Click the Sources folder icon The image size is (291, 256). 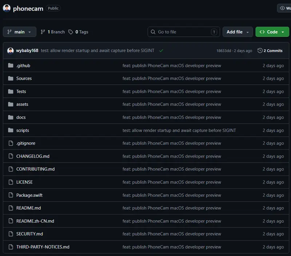click(x=11, y=79)
